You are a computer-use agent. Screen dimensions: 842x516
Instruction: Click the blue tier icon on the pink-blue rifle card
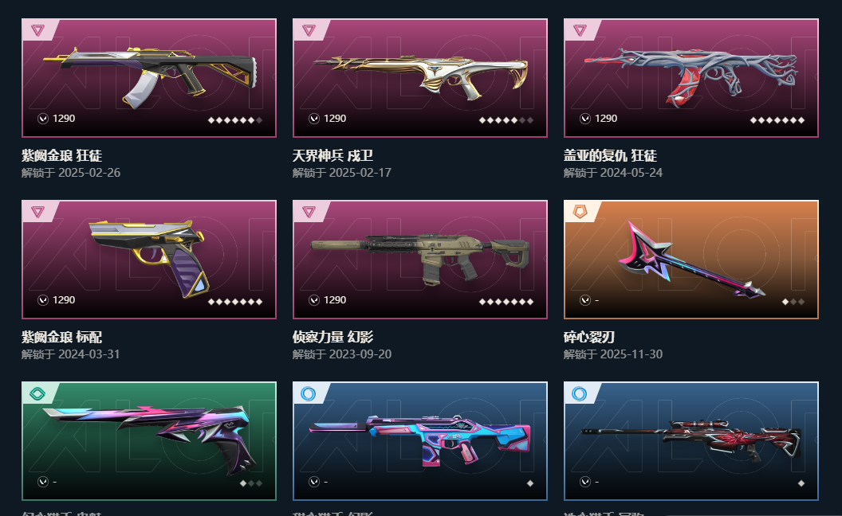click(309, 393)
